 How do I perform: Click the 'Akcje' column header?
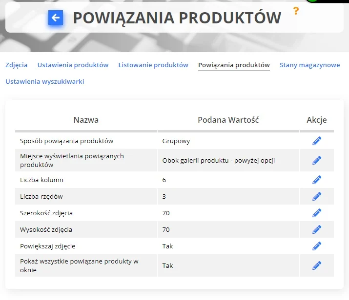pos(317,120)
